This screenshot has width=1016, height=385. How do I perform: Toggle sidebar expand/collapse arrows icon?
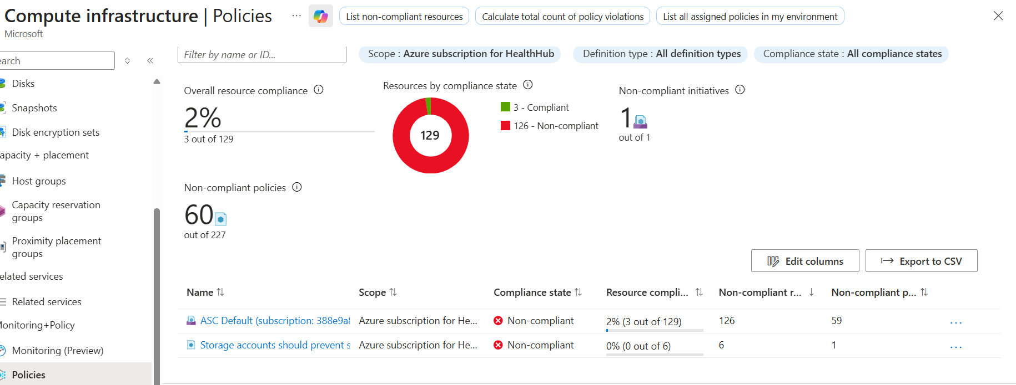pyautogui.click(x=128, y=60)
